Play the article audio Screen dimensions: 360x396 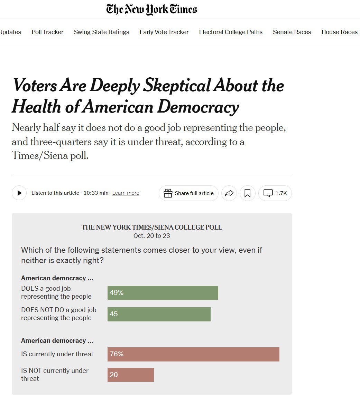19,193
